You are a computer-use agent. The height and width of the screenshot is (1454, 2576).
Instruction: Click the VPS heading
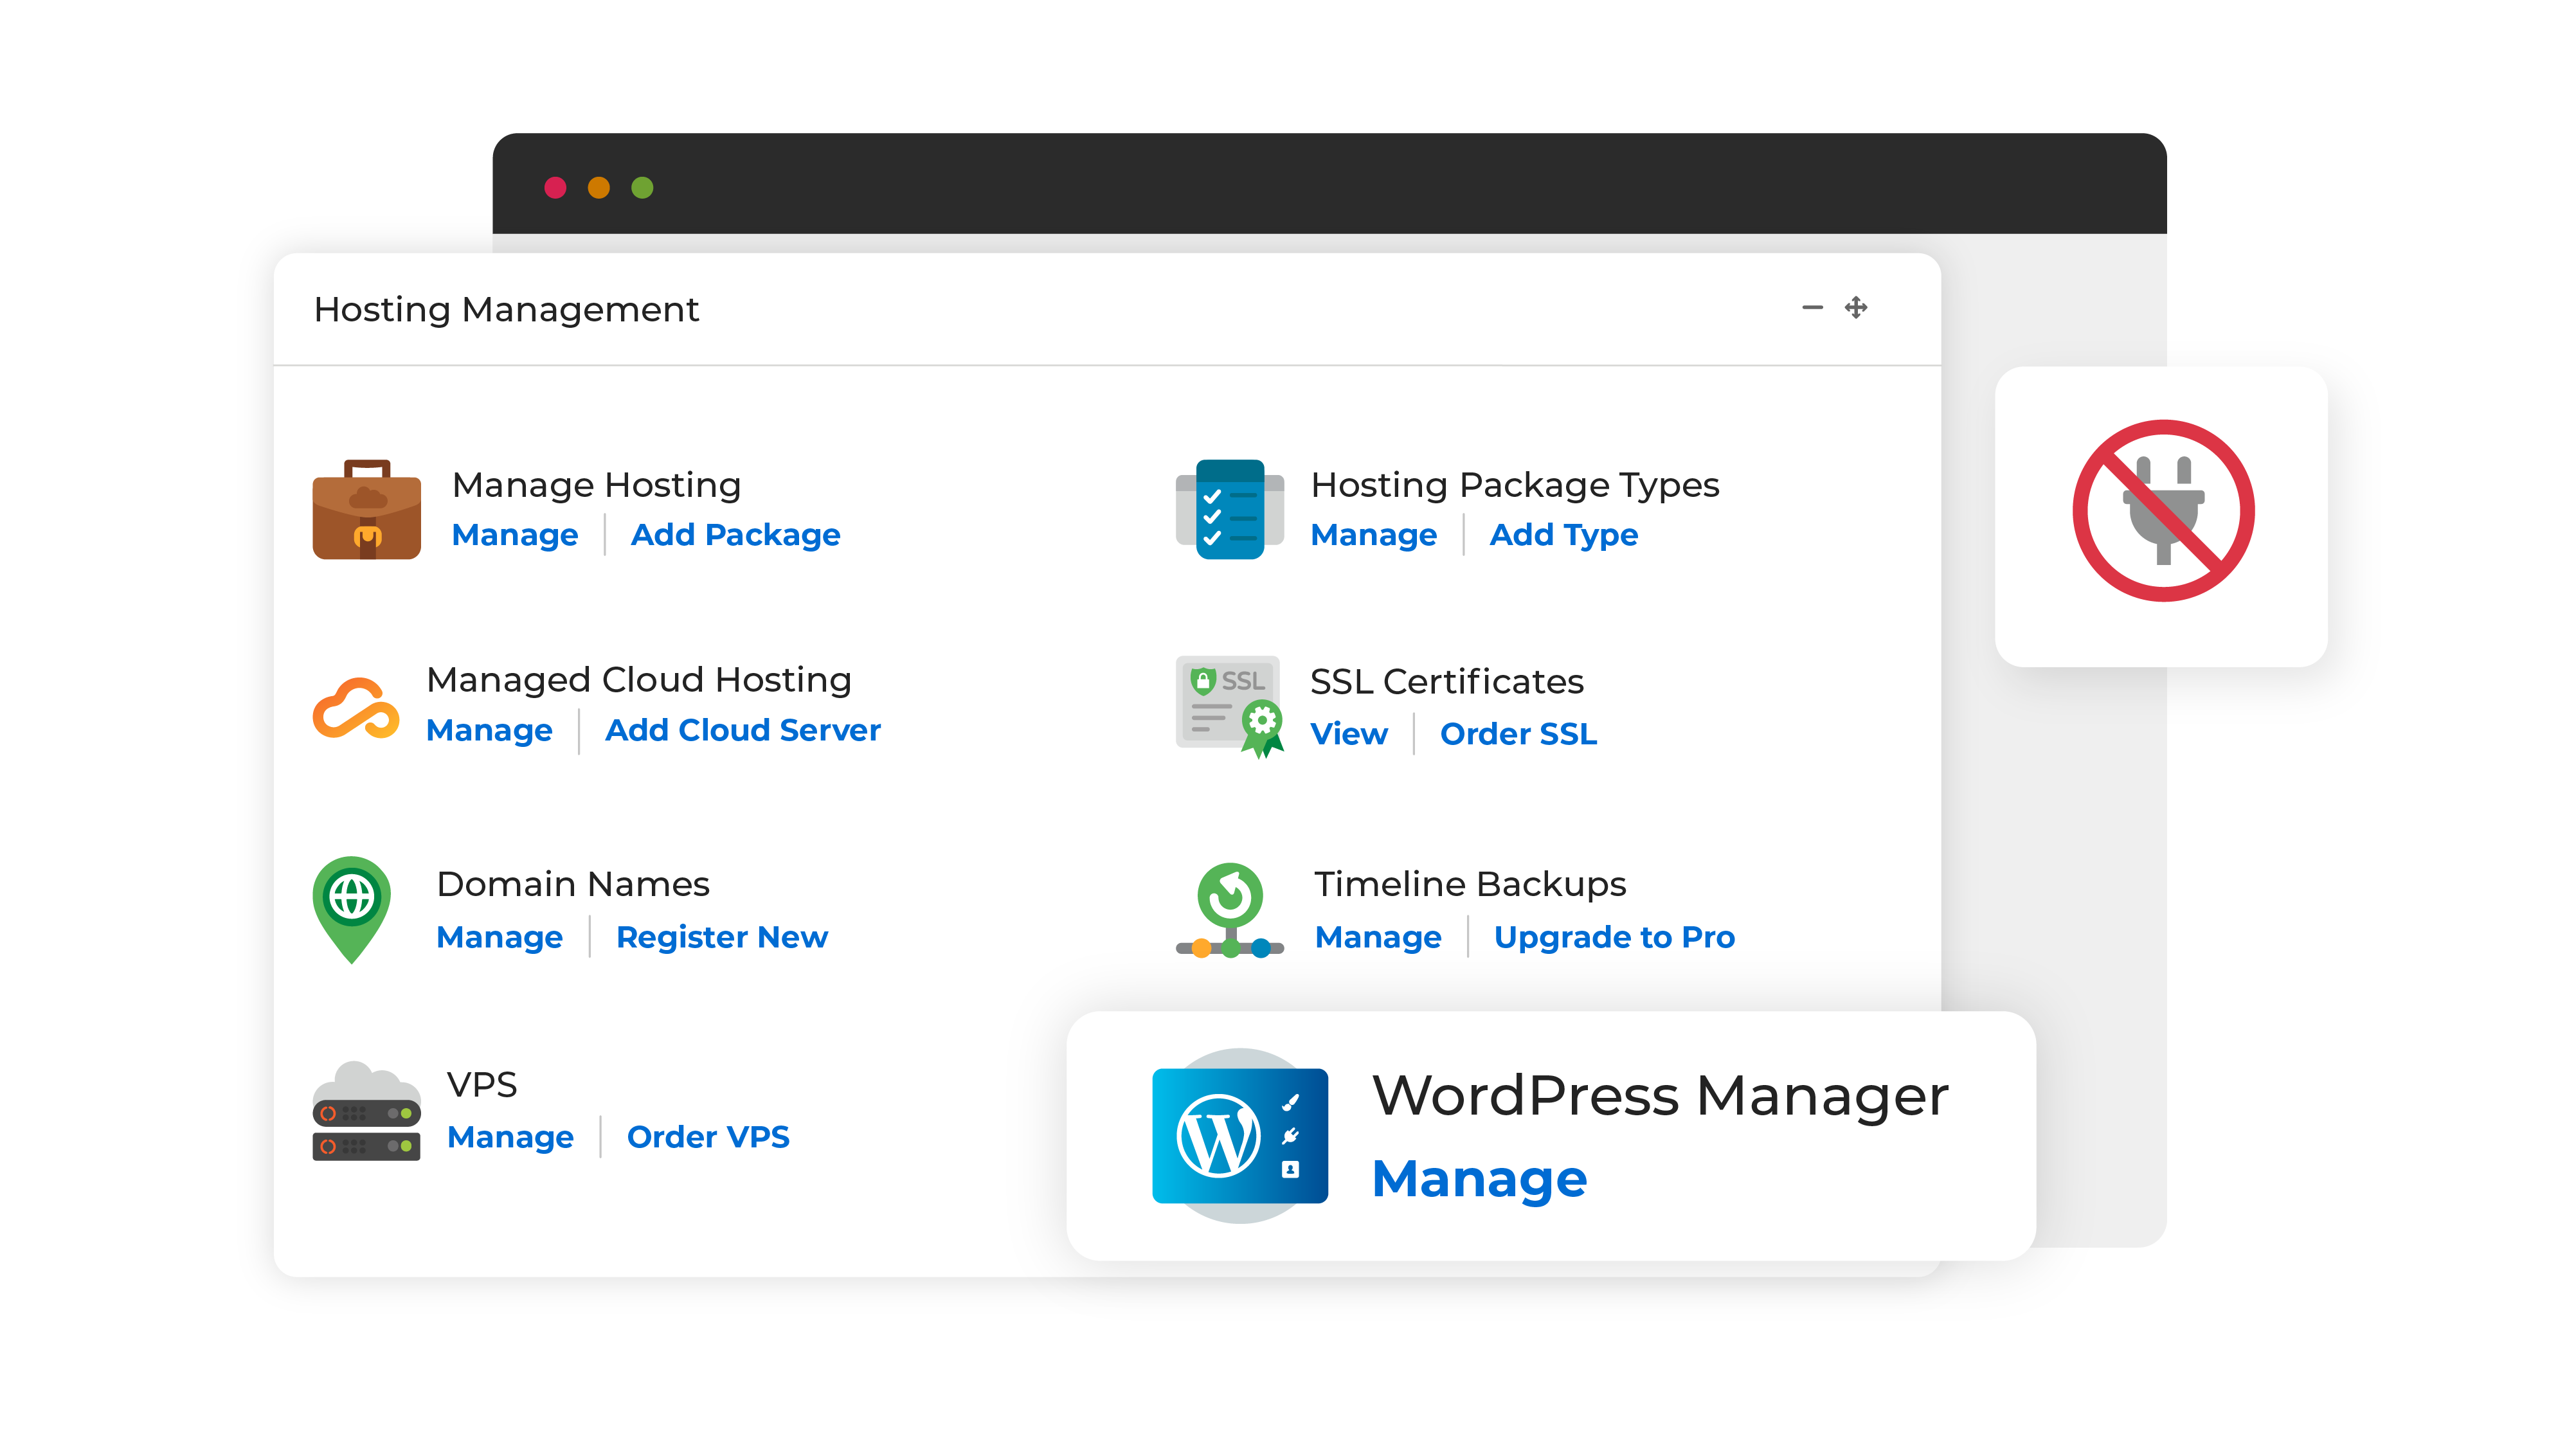pos(482,1085)
